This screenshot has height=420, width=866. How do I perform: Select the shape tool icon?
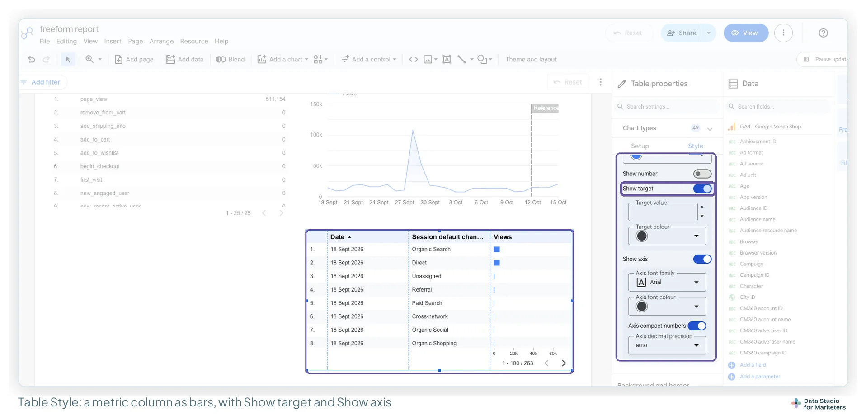point(482,59)
